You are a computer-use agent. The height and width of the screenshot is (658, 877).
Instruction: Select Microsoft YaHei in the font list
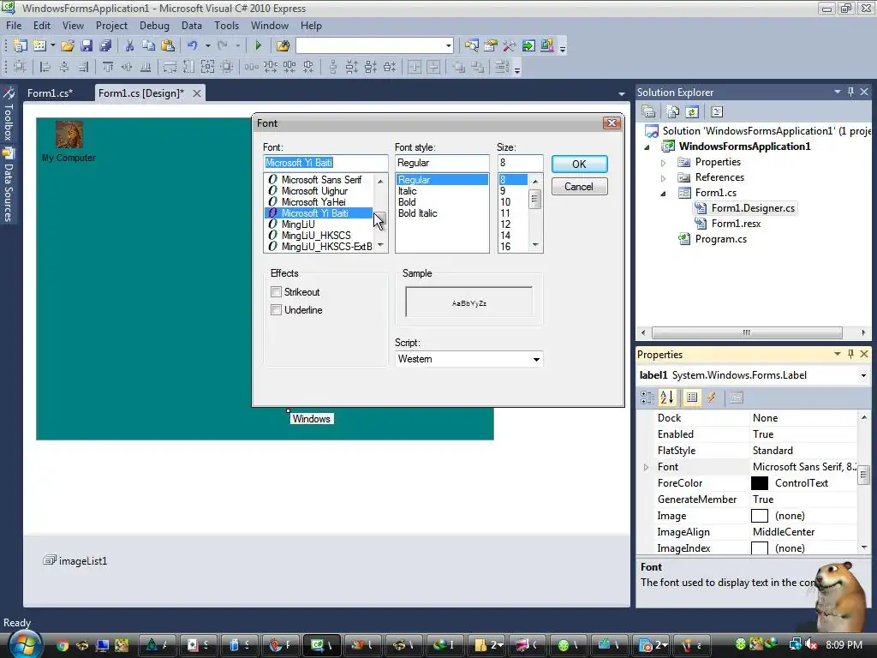pyautogui.click(x=313, y=202)
